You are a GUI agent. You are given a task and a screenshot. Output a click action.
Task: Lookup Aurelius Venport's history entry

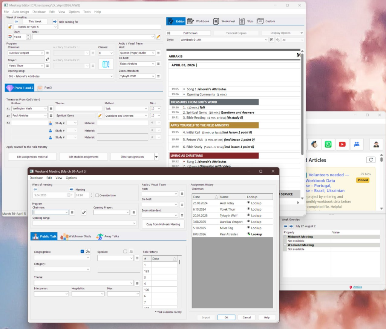point(254,222)
